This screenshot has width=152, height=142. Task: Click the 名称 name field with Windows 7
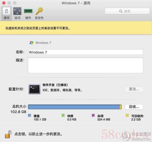click(x=86, y=52)
